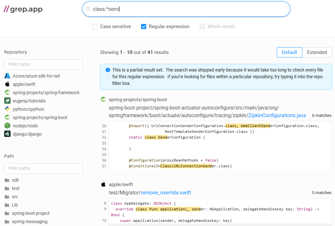Filter results by spring-messaging path

(x=30, y=222)
